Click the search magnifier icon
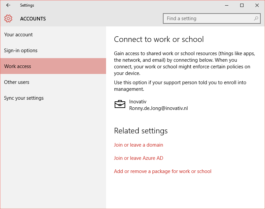 [x=256, y=18]
